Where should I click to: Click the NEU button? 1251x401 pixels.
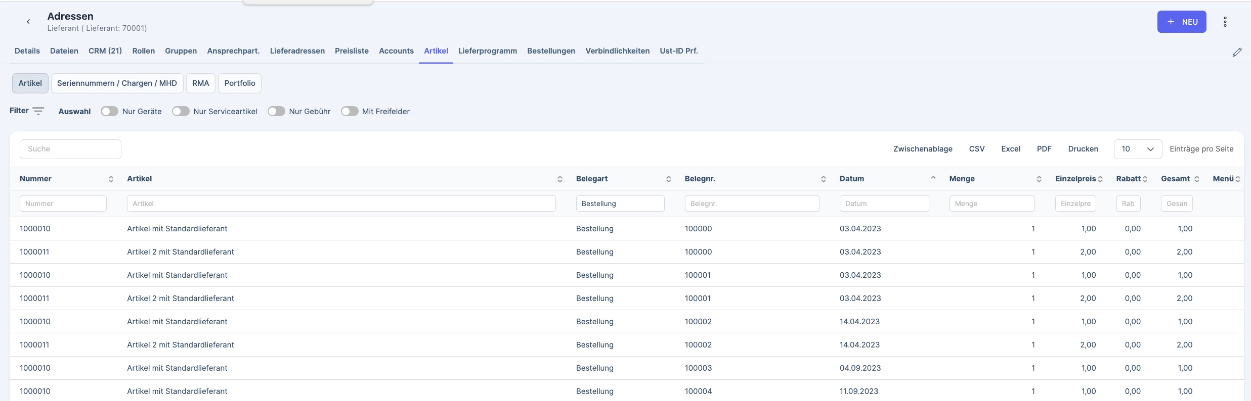[1182, 22]
